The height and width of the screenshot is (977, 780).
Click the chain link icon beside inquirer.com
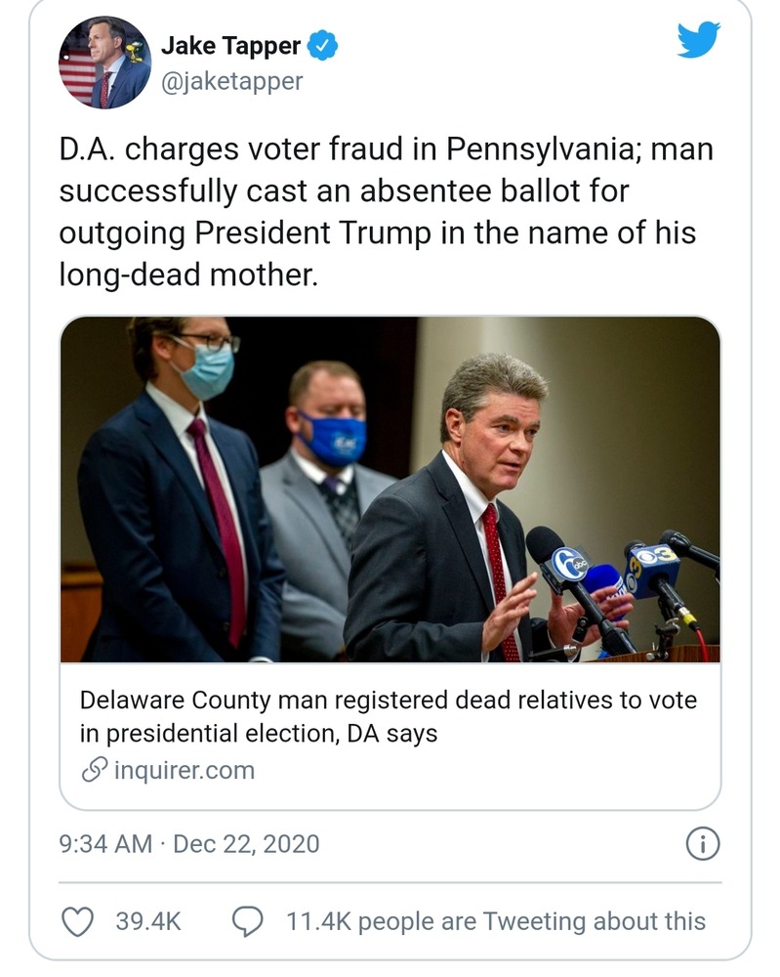pyautogui.click(x=95, y=770)
